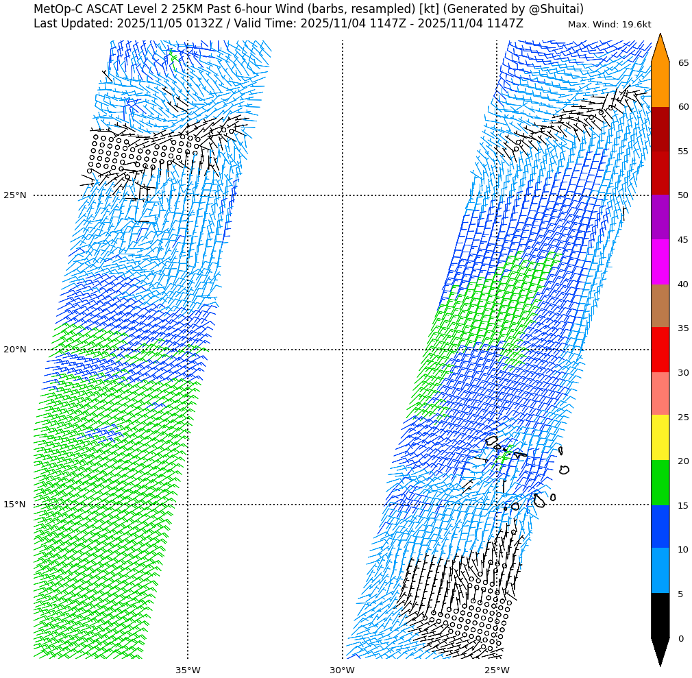The image size is (692, 678).
Task: Click the light blue 5–10 kt segment
Action: click(660, 570)
